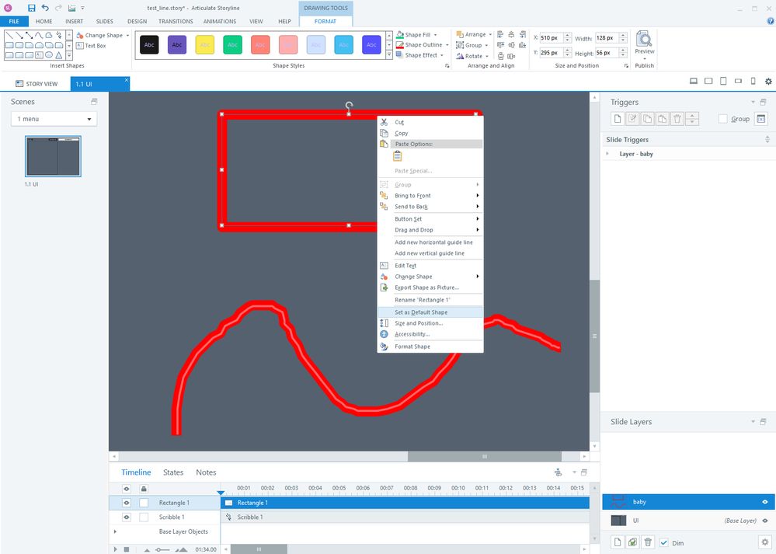Open the Change Shape dropdown in ribbon
Image resolution: width=776 pixels, height=554 pixels.
(x=103, y=35)
